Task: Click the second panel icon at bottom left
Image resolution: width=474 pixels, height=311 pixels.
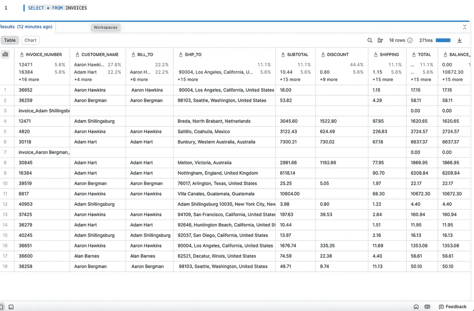Action: [11, 306]
